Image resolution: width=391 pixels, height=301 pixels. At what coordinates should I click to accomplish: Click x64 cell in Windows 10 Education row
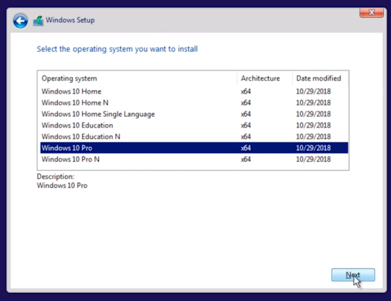click(x=246, y=125)
